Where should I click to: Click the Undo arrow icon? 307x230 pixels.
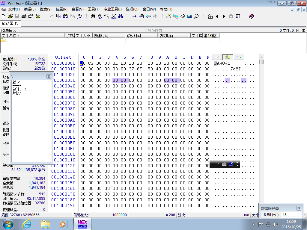tap(52, 16)
